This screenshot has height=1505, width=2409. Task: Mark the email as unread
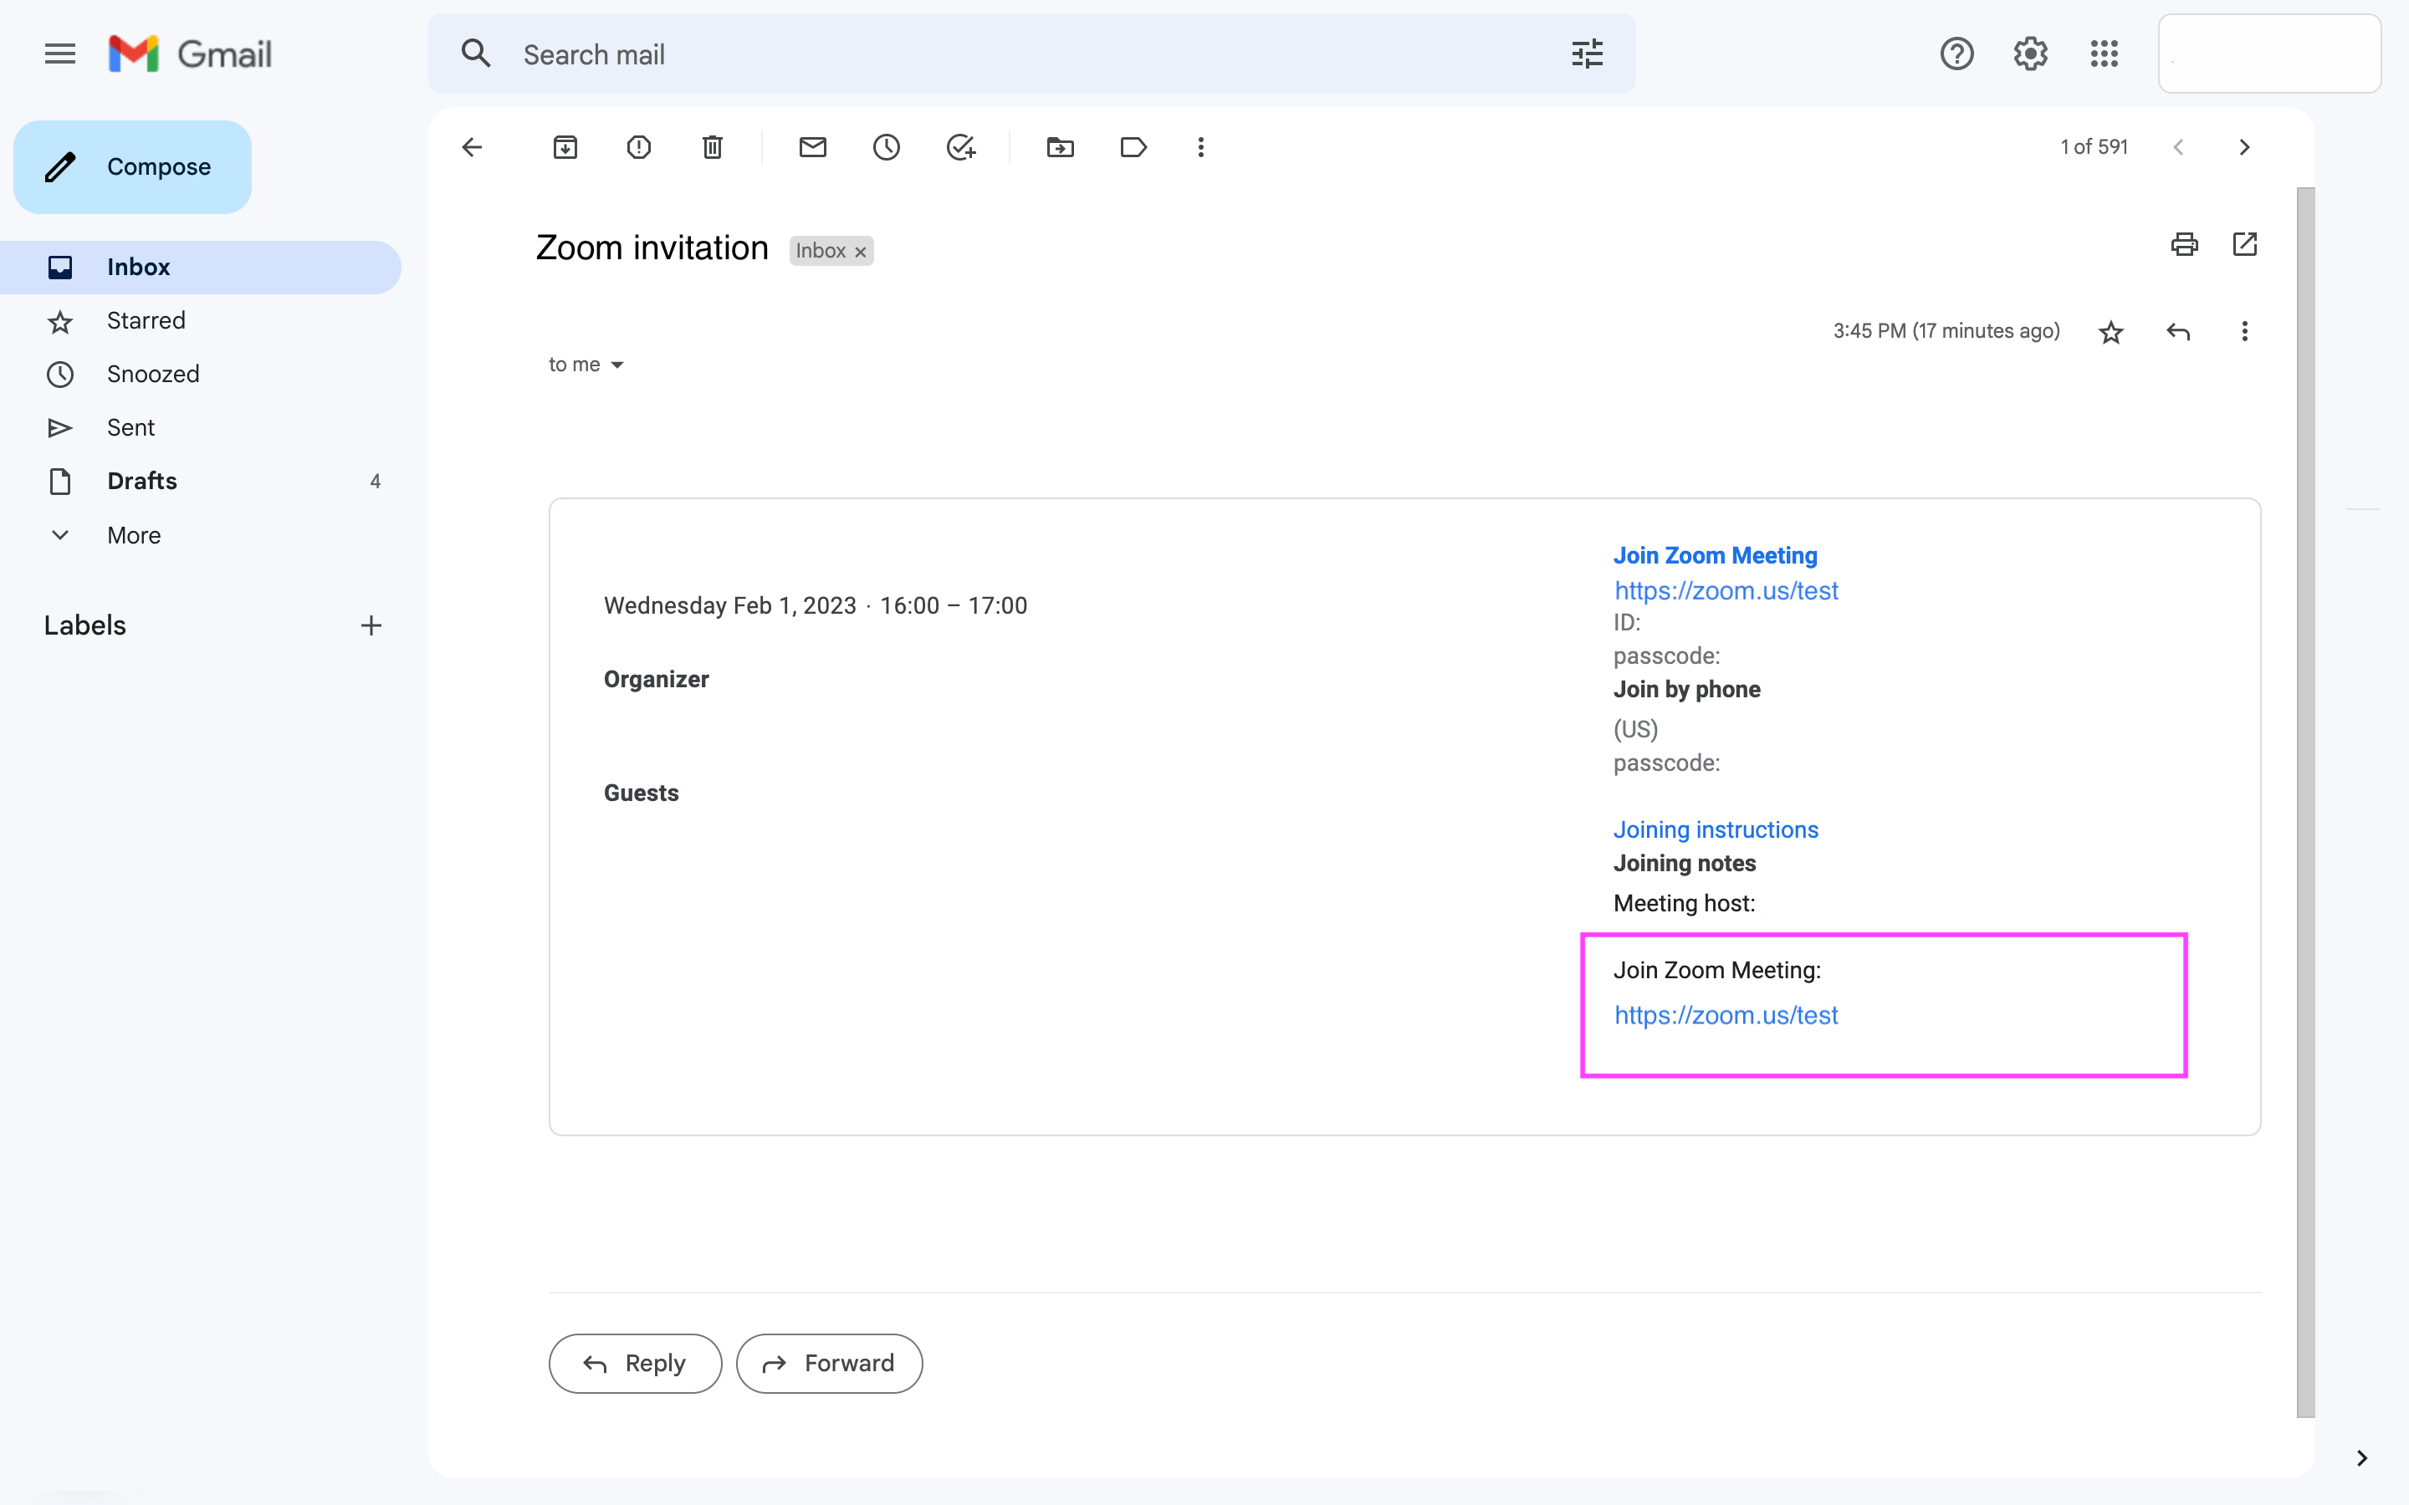813,146
